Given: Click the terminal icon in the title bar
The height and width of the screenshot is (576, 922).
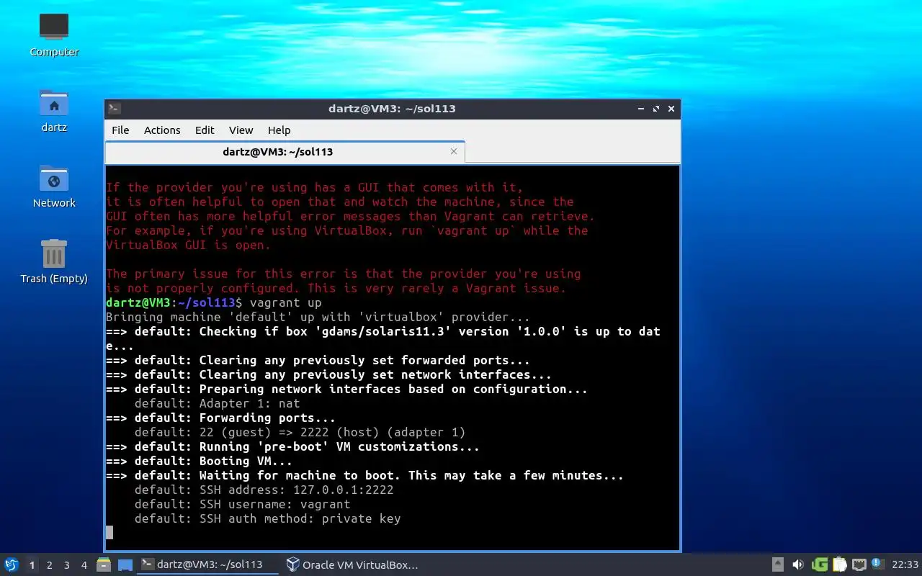Looking at the screenshot, I should 115,109.
